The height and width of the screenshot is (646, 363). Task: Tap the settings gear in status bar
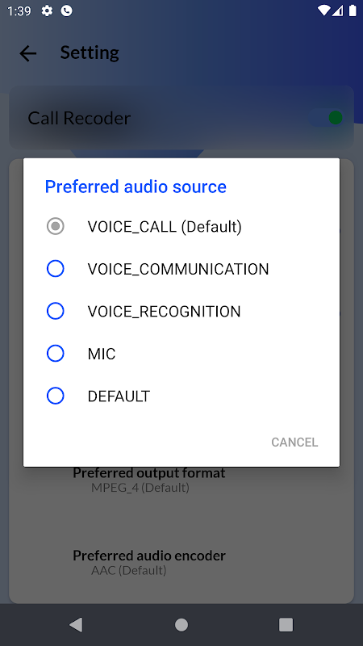(48, 10)
